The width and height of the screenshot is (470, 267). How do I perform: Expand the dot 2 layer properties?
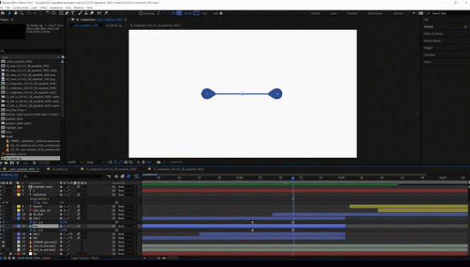(15, 234)
